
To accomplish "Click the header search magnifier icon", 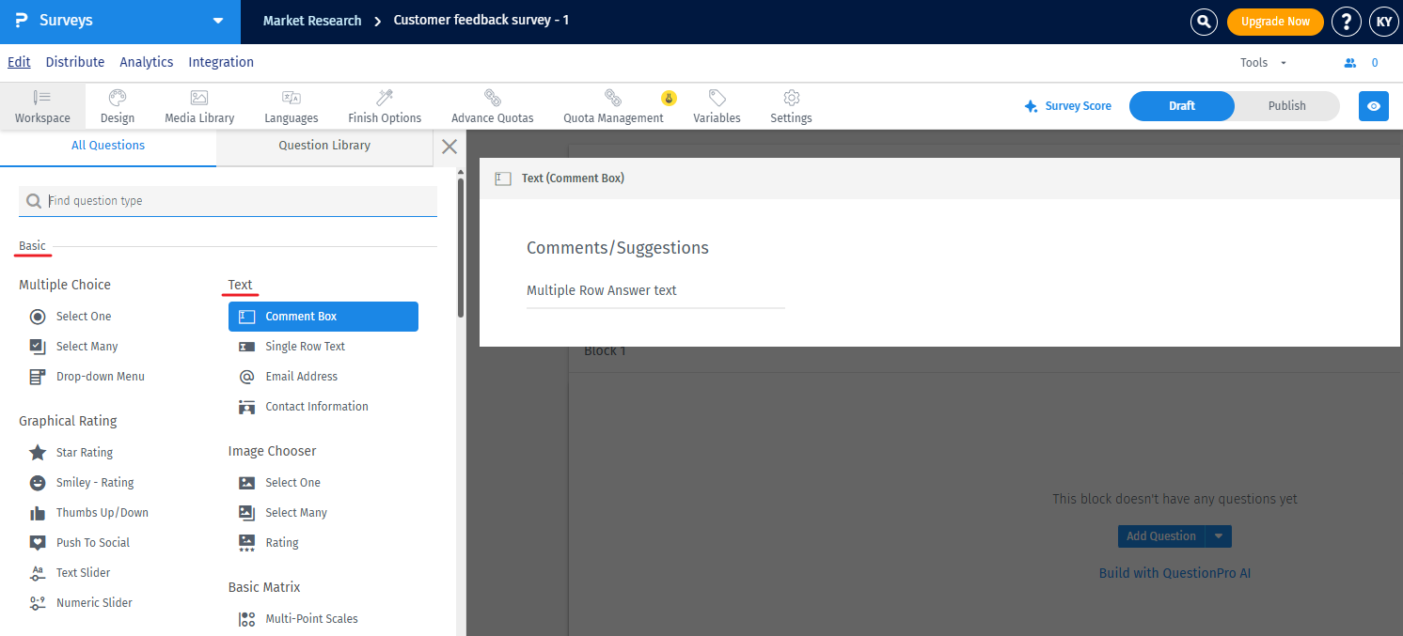I will [x=1204, y=22].
